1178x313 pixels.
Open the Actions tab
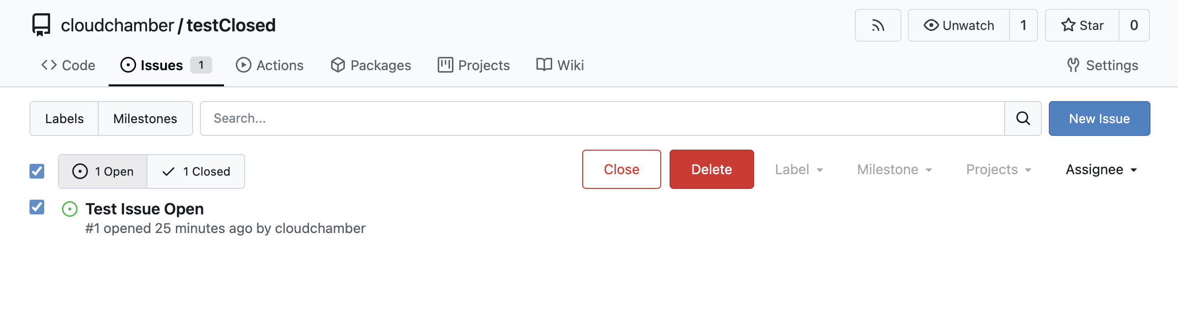point(270,65)
